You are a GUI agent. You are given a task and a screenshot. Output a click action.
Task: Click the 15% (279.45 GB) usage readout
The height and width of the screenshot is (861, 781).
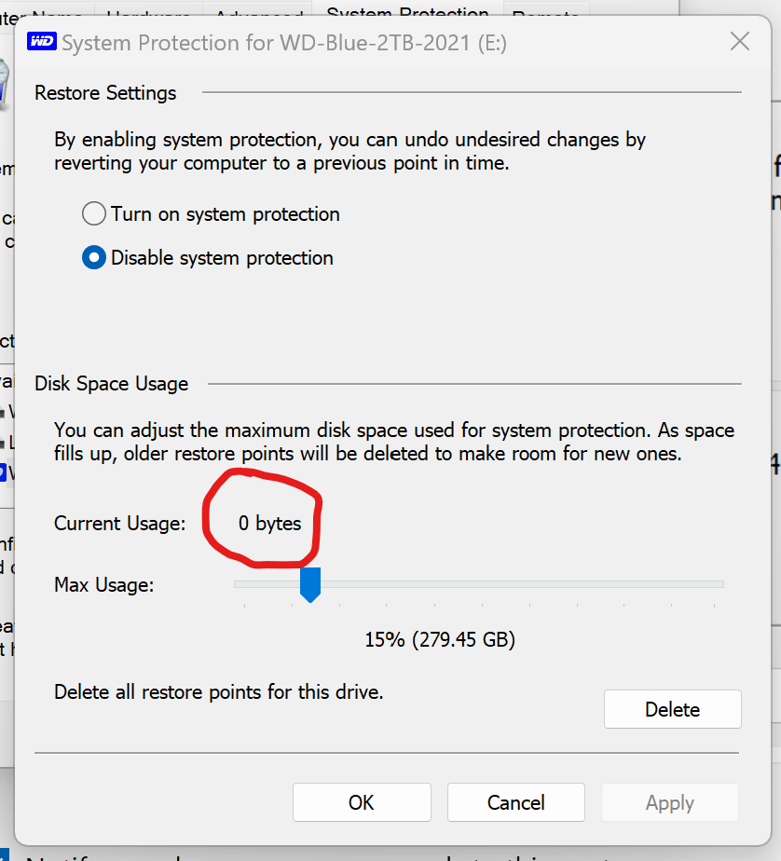440,640
